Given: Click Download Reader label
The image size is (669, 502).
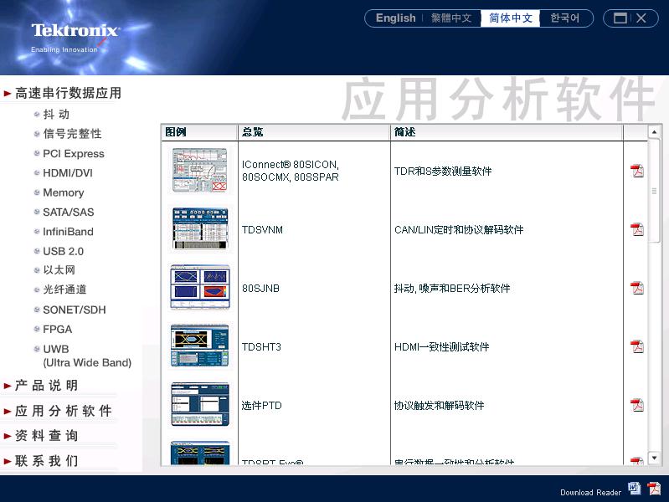Looking at the screenshot, I should (x=590, y=493).
